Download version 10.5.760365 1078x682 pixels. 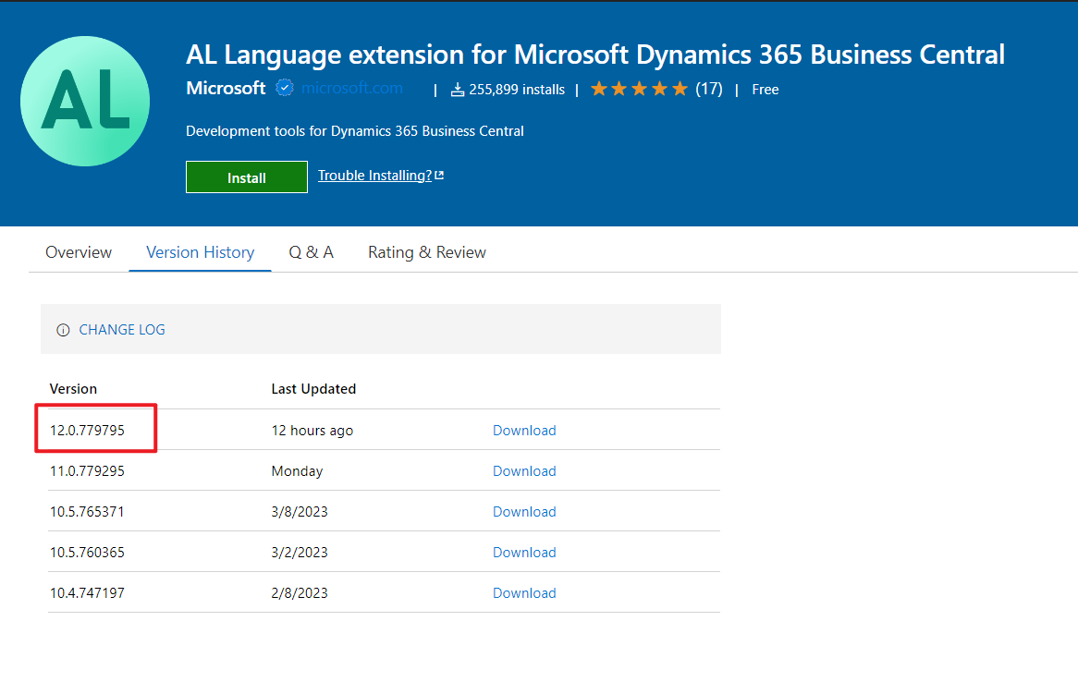(524, 552)
